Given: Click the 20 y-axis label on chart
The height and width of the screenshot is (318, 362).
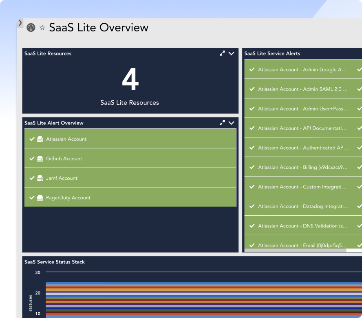Looking at the screenshot, I should pyautogui.click(x=38, y=293).
